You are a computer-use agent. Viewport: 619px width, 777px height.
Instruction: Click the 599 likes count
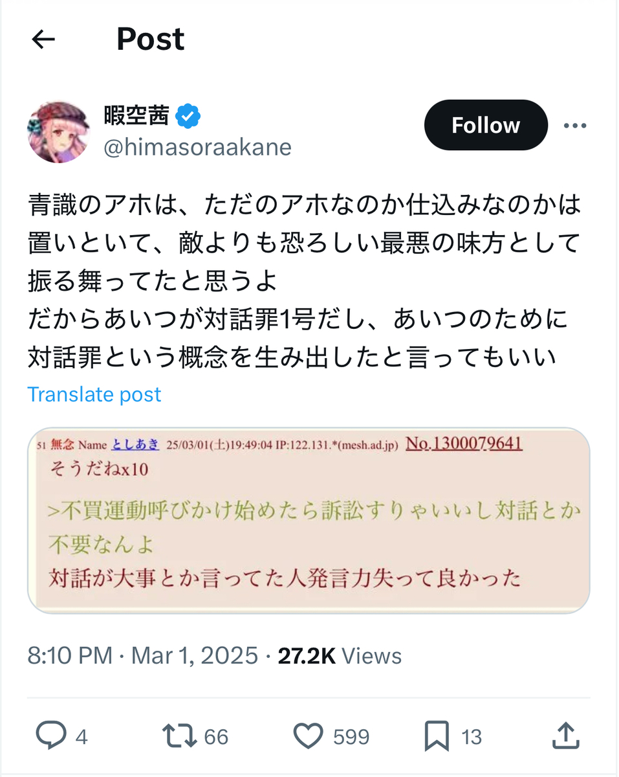pos(351,737)
